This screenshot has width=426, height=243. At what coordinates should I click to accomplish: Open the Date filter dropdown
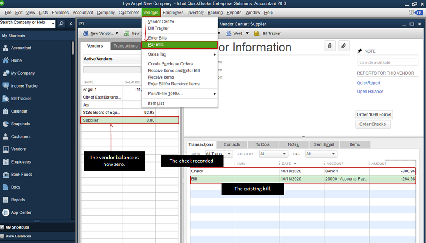[x=321, y=154]
